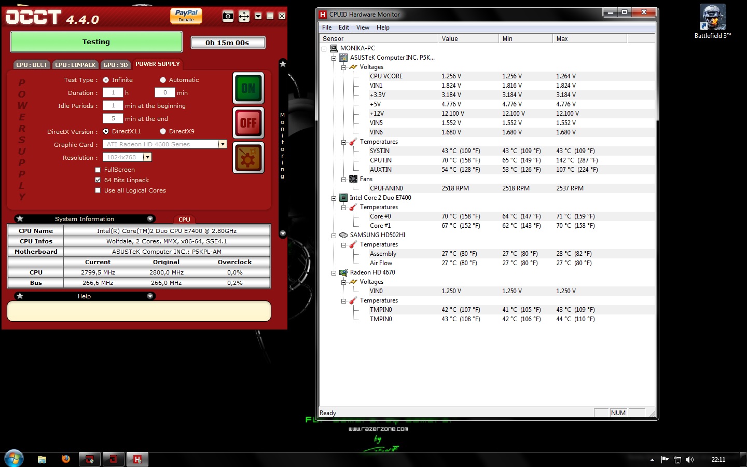This screenshot has height=467, width=747.
Task: Collapse the SAMSUNG HD502HI tree node
Action: pos(334,235)
